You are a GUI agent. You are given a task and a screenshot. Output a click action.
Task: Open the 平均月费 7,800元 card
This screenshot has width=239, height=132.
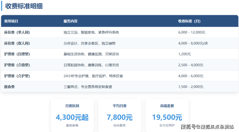coord(119,115)
